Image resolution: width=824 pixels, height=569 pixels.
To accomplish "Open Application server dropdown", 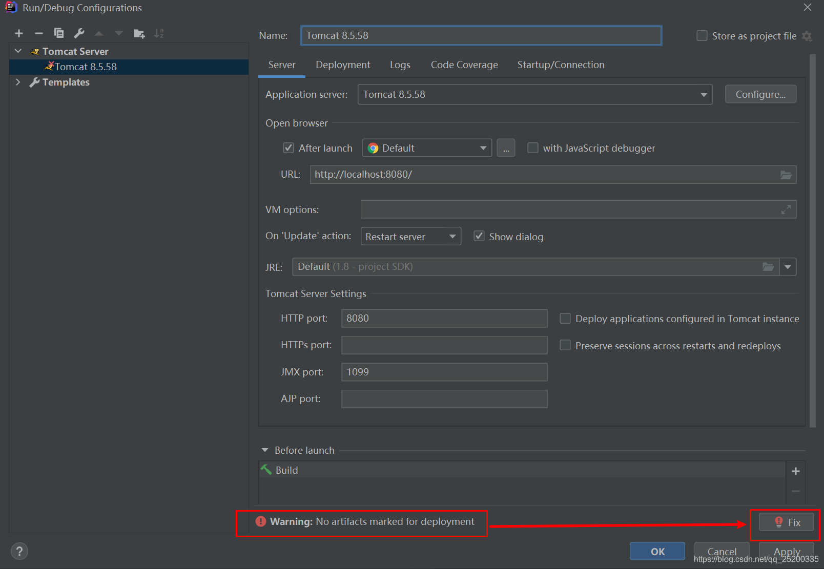I will [x=535, y=95].
